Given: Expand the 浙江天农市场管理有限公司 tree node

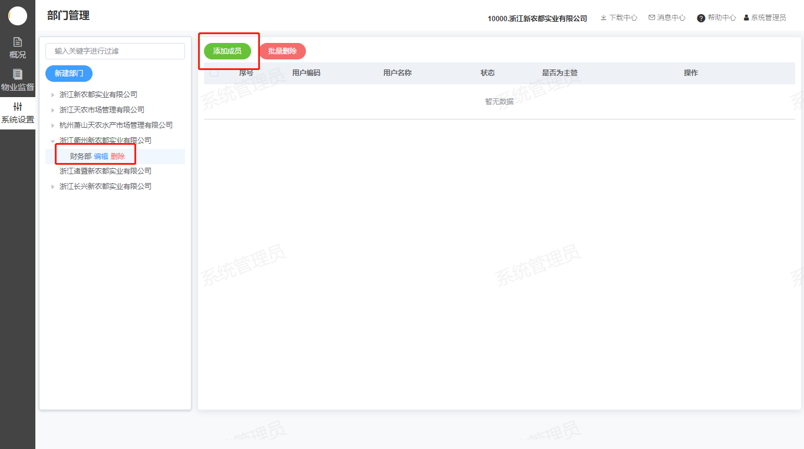Looking at the screenshot, I should pyautogui.click(x=52, y=110).
